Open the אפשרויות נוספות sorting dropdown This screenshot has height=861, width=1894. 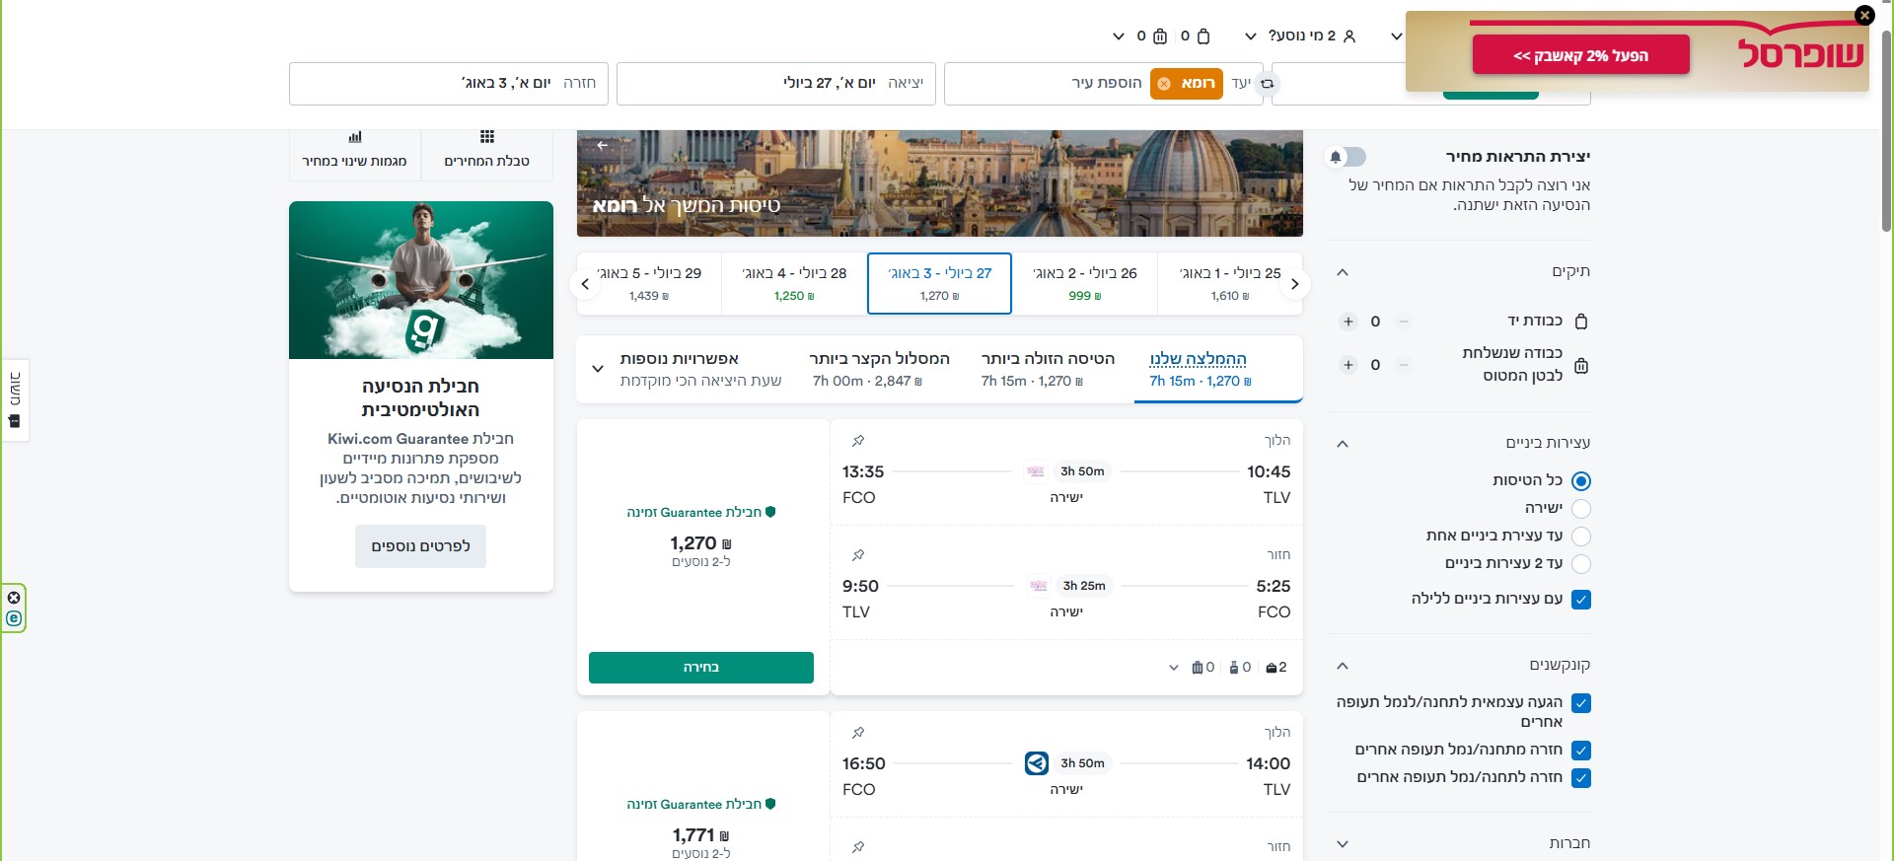coord(690,370)
